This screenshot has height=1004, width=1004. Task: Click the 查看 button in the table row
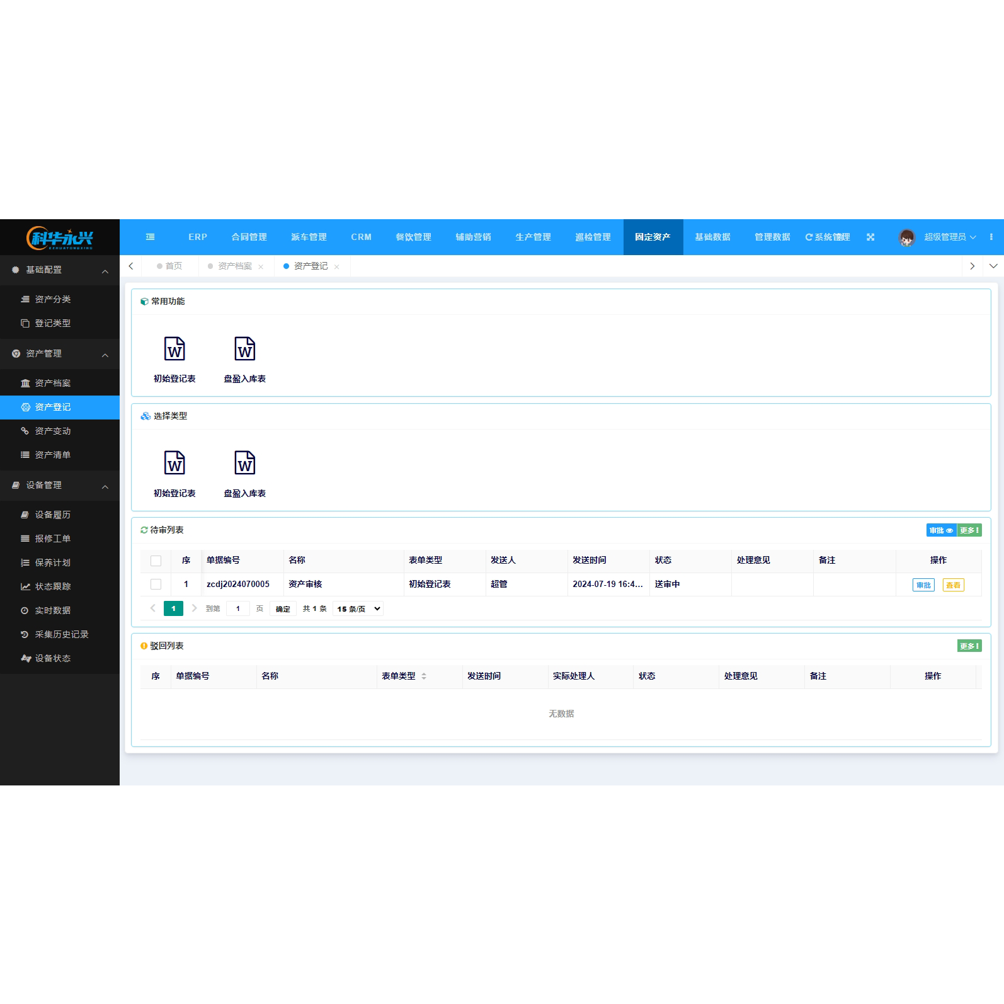953,585
